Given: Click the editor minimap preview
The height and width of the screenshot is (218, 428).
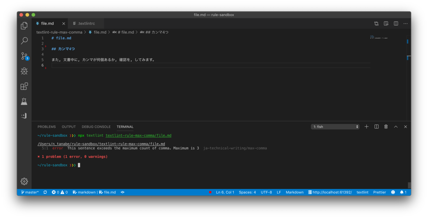Looking at the screenshot, I should (x=378, y=37).
